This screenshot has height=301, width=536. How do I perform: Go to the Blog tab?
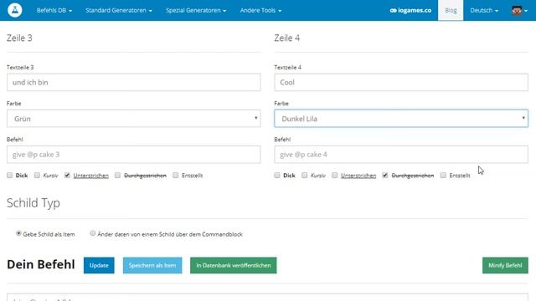click(451, 10)
